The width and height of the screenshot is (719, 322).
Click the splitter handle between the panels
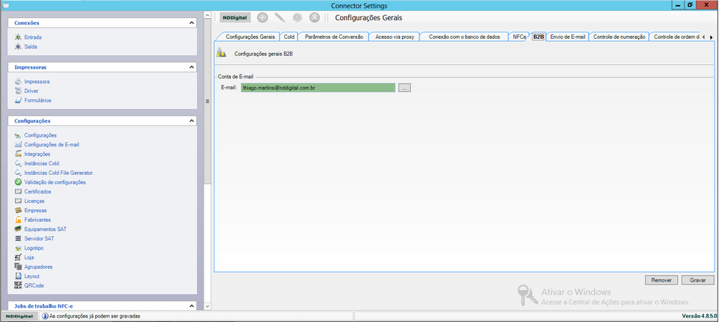(207, 101)
